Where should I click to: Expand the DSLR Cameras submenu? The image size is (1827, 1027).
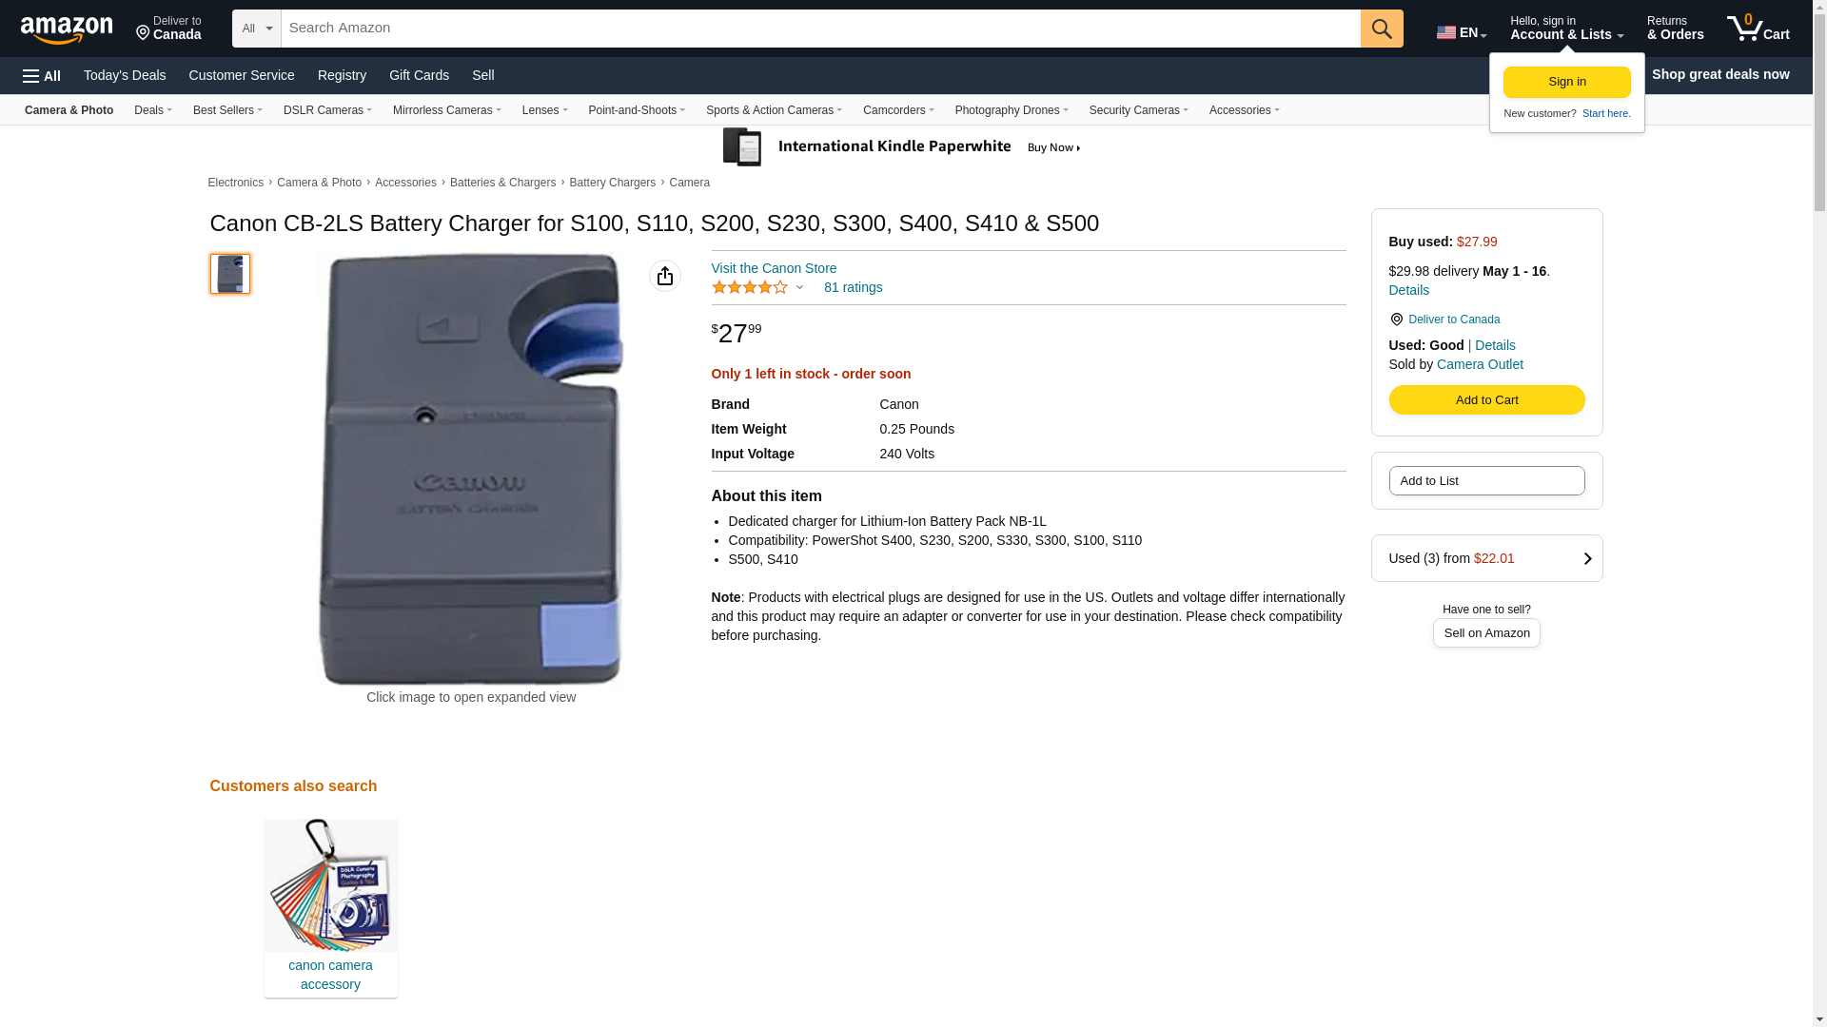pos(327,110)
